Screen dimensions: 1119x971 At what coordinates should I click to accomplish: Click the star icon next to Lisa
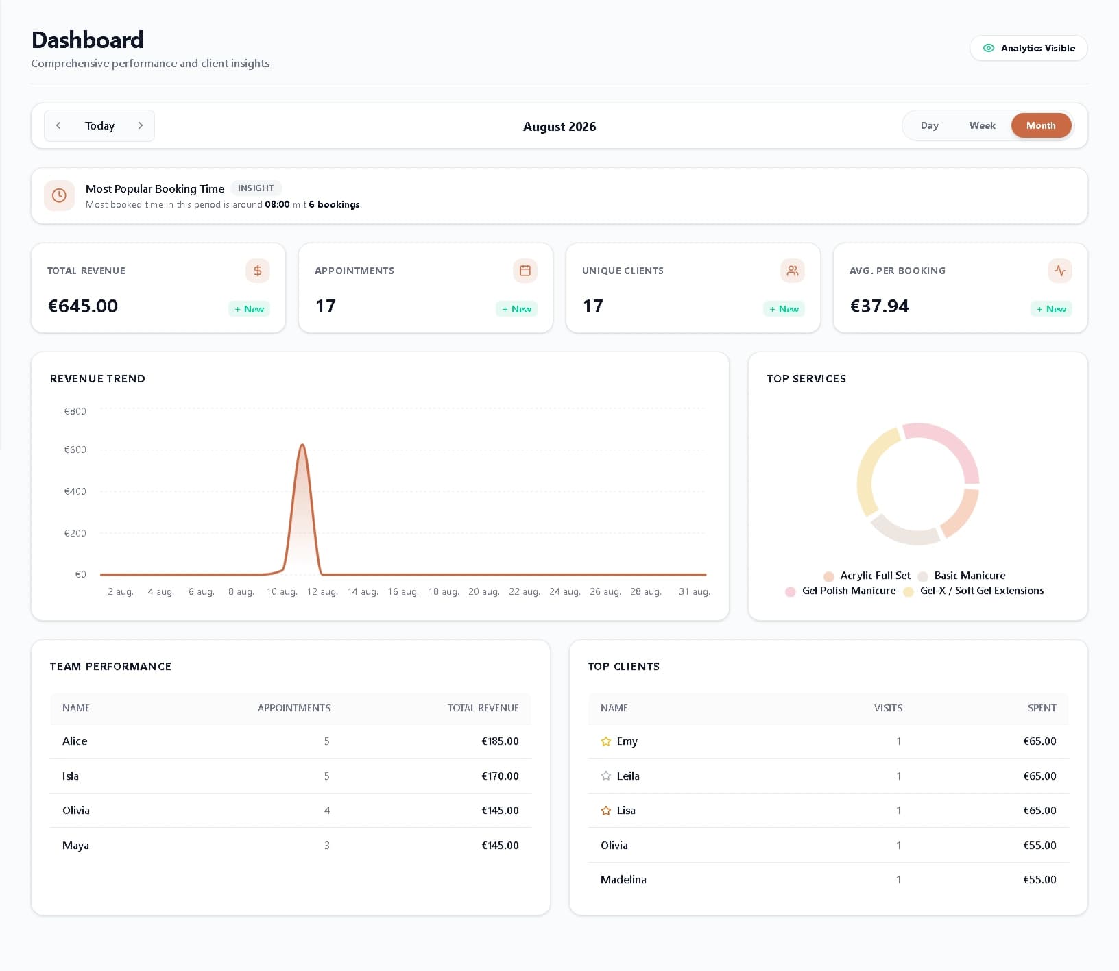pyautogui.click(x=606, y=811)
